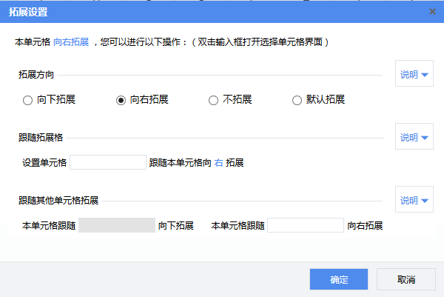The height and width of the screenshot is (297, 444).
Task: Choose the 不拓展 radio option
Action: click(213, 100)
